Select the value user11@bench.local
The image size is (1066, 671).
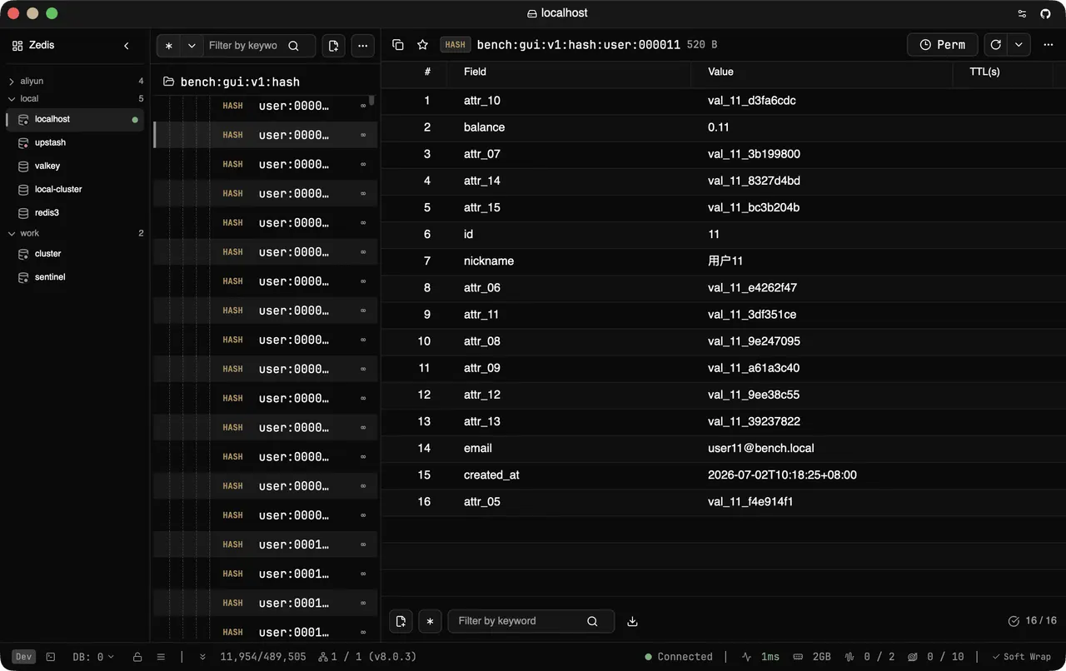click(x=761, y=448)
